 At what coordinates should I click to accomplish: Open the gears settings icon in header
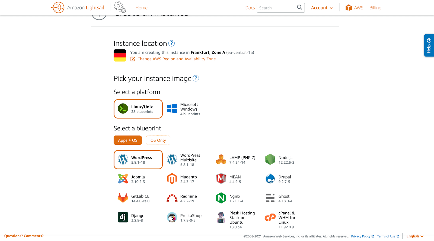120,7
